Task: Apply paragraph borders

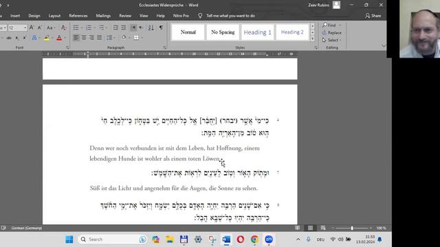Action: pyautogui.click(x=136, y=38)
